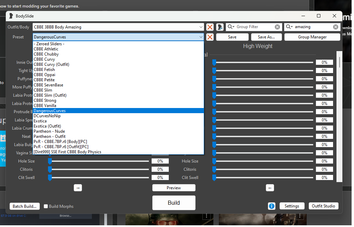
Task: Click the body icon with blue arrow
Action: [x=220, y=27]
